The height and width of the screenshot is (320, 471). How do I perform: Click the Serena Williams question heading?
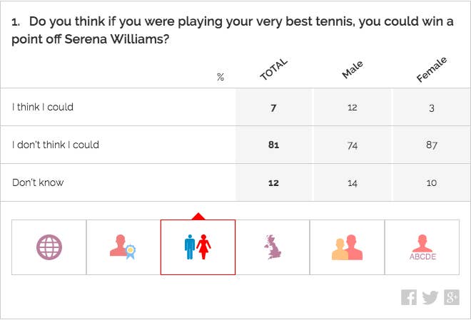click(232, 30)
